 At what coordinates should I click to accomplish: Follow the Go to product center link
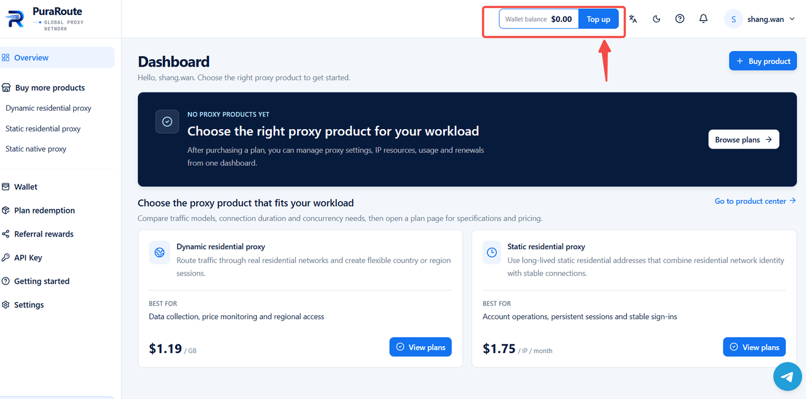point(755,201)
